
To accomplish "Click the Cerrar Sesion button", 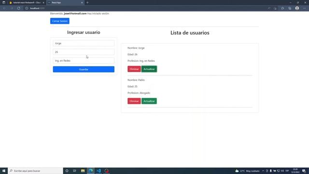I will [x=60, y=21].
